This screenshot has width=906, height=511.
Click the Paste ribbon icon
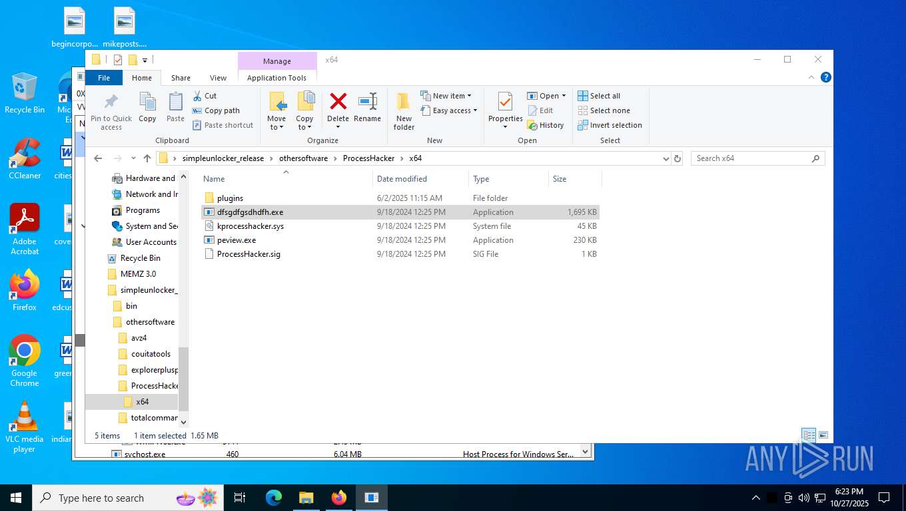175,108
